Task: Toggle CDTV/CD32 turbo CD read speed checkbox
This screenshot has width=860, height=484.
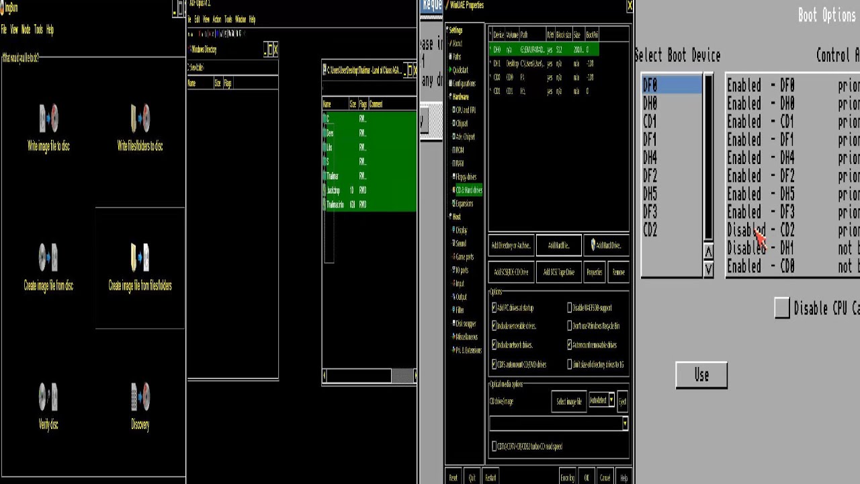Action: click(x=494, y=446)
